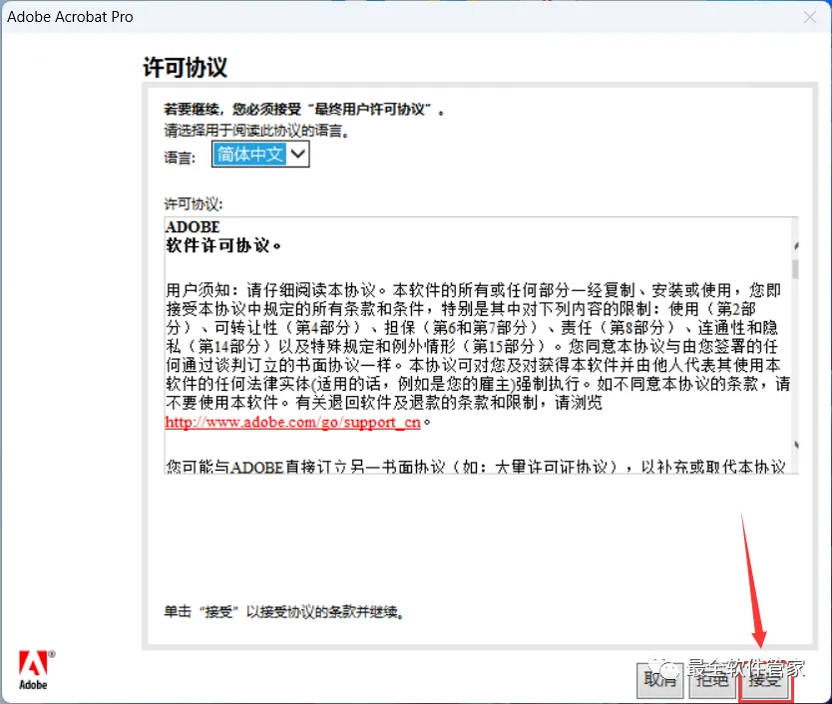This screenshot has width=832, height=704.
Task: Open the 语言 dropdown showing 简体中文
Action: coord(260,155)
